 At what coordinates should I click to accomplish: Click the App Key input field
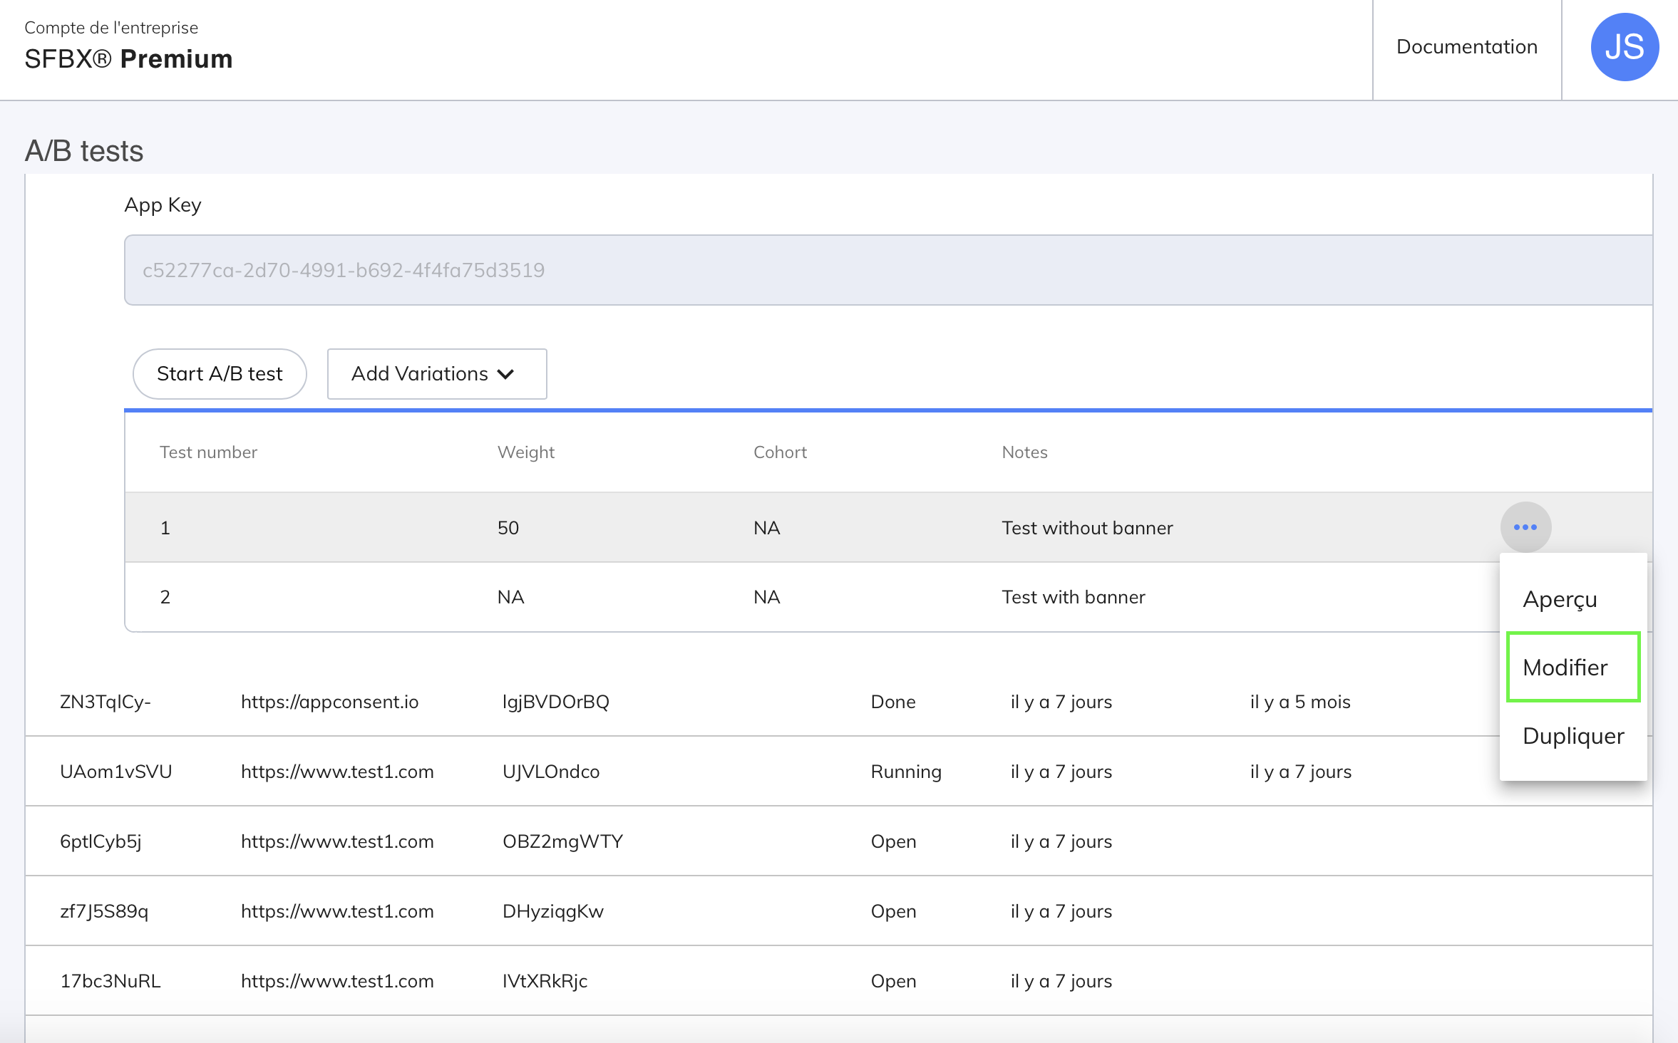pos(887,270)
